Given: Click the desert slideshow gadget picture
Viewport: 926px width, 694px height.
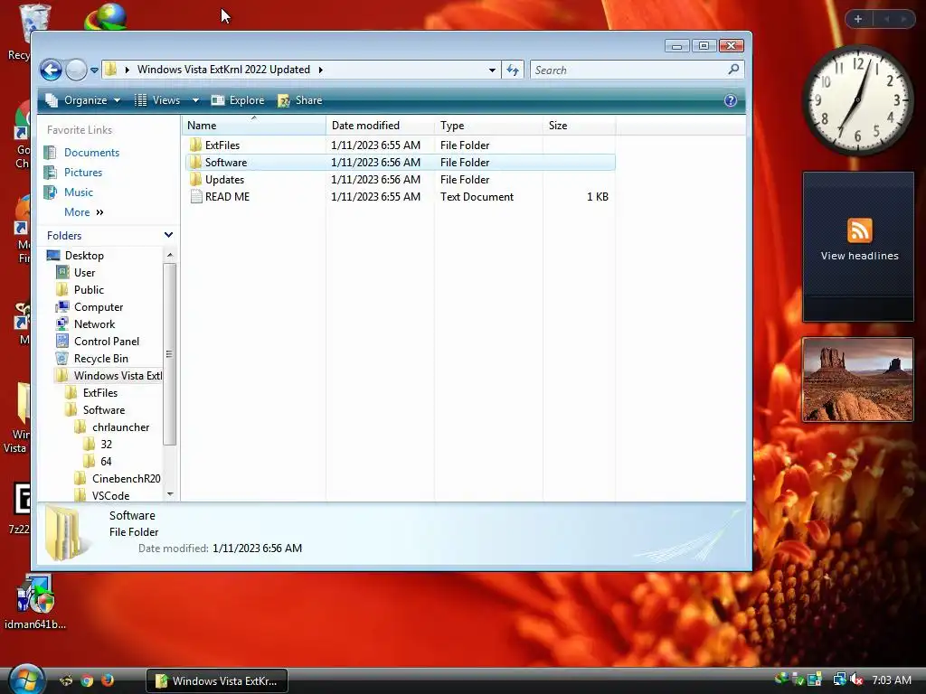Looking at the screenshot, I should pos(858,380).
